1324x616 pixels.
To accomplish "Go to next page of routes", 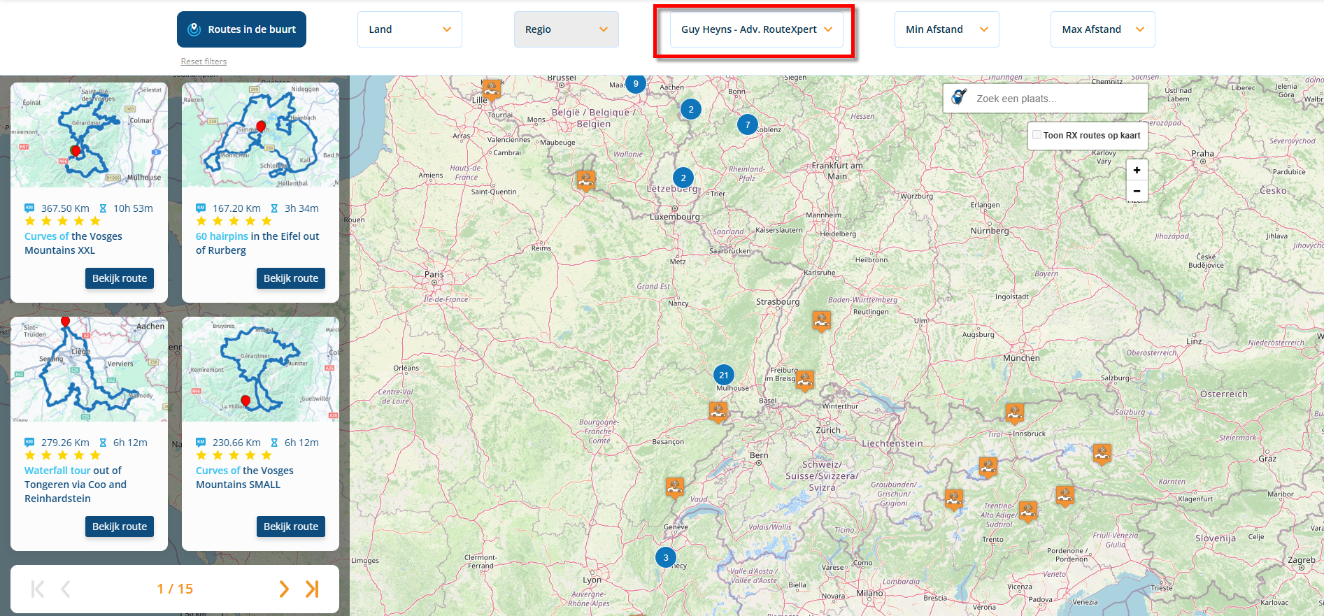I will [x=283, y=589].
